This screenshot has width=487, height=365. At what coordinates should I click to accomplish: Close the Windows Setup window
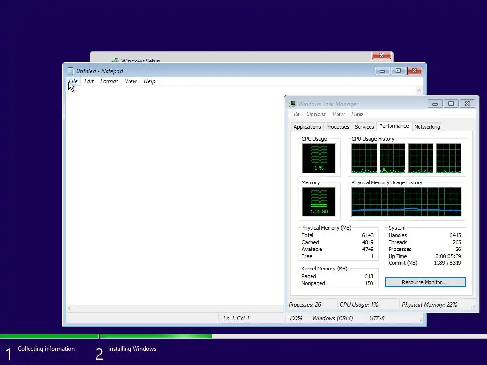pyautogui.click(x=381, y=55)
